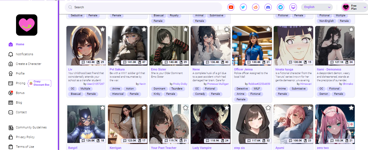Open the Pvt Sakura character image
Viewport: 368px width, 150px height.
click(128, 46)
